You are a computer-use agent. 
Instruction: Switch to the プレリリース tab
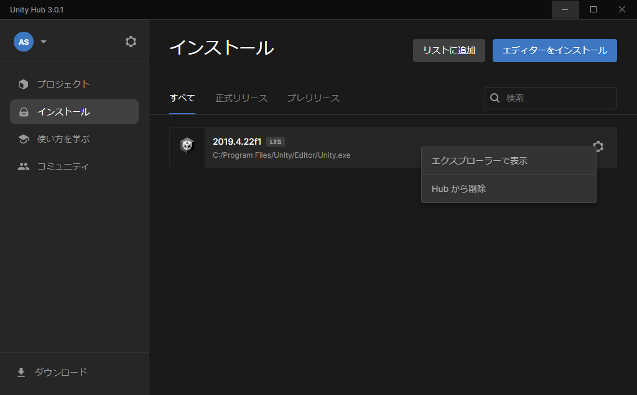[x=314, y=98]
